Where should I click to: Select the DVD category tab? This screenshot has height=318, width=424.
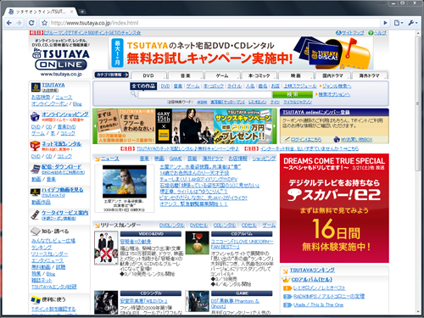pos(148,75)
